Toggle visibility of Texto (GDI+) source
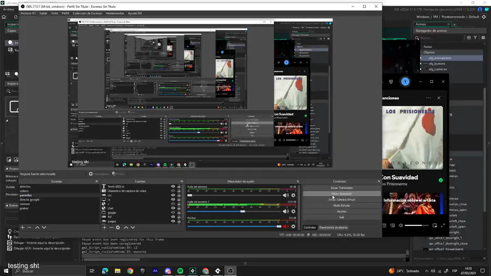Viewport: 491px width, 276px height. click(173, 187)
